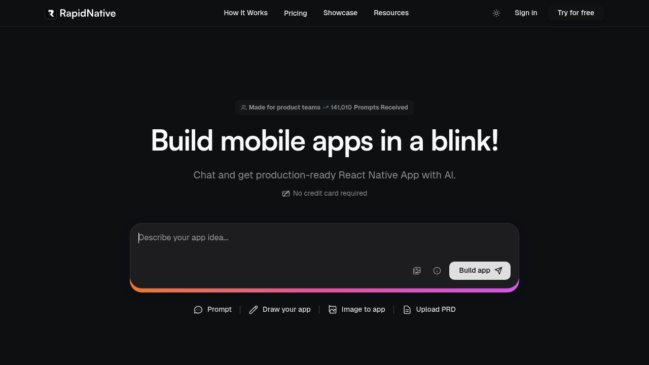Open the Resources menu
Image resolution: width=649 pixels, height=365 pixels.
391,13
